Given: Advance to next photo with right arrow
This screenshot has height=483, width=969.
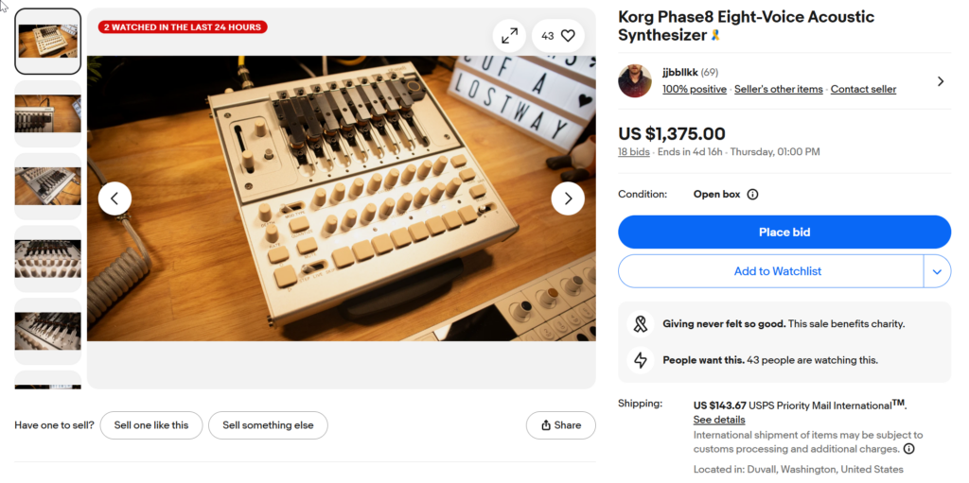Looking at the screenshot, I should point(568,198).
